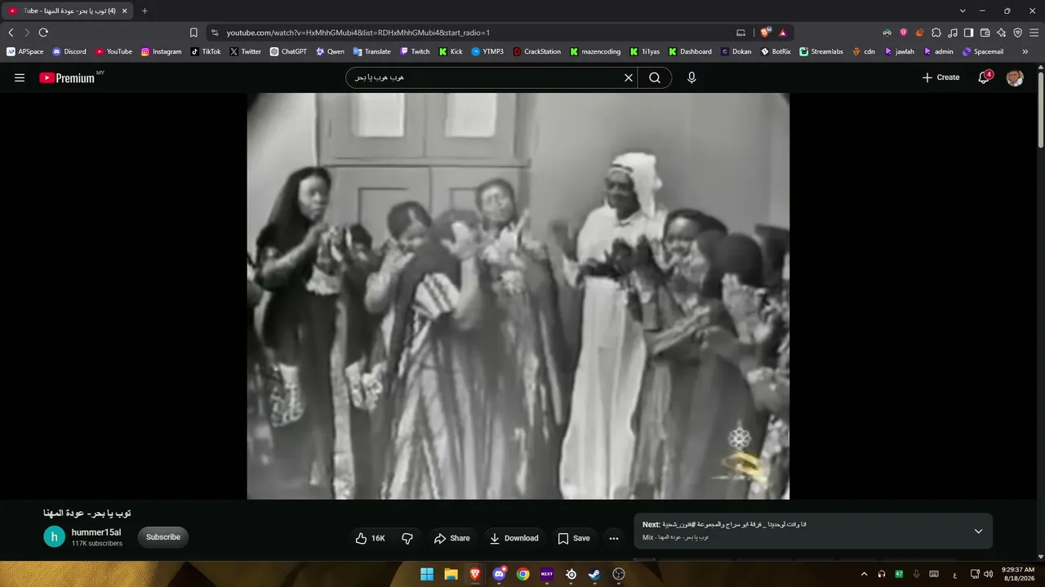The height and width of the screenshot is (587, 1045).
Task: Download this video
Action: click(514, 538)
